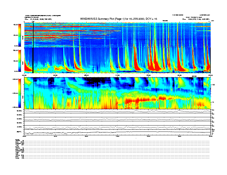
Task: Click the 40.00 label on RAD2 scale
Action: pos(15,25)
